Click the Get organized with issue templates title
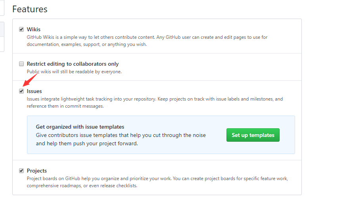The height and width of the screenshot is (209, 351). tap(80, 127)
